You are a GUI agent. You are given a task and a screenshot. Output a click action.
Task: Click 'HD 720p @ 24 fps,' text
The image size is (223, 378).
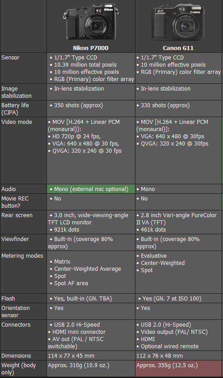click(77, 137)
